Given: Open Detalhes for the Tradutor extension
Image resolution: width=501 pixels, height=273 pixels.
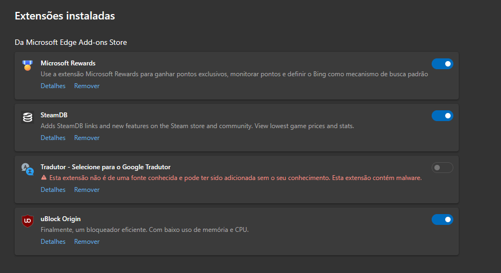Looking at the screenshot, I should pos(53,189).
